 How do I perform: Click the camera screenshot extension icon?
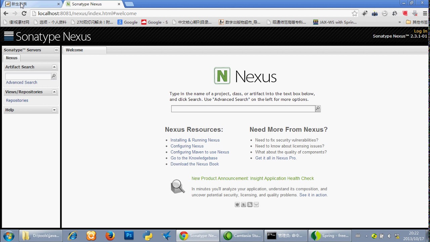(375, 13)
